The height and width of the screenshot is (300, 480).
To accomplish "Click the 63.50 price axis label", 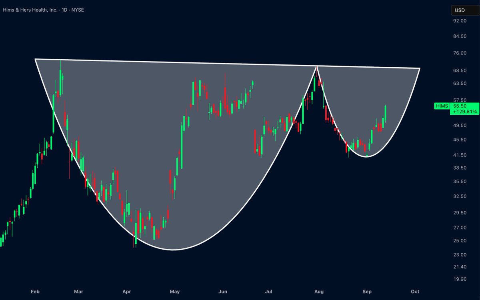I will (460, 84).
